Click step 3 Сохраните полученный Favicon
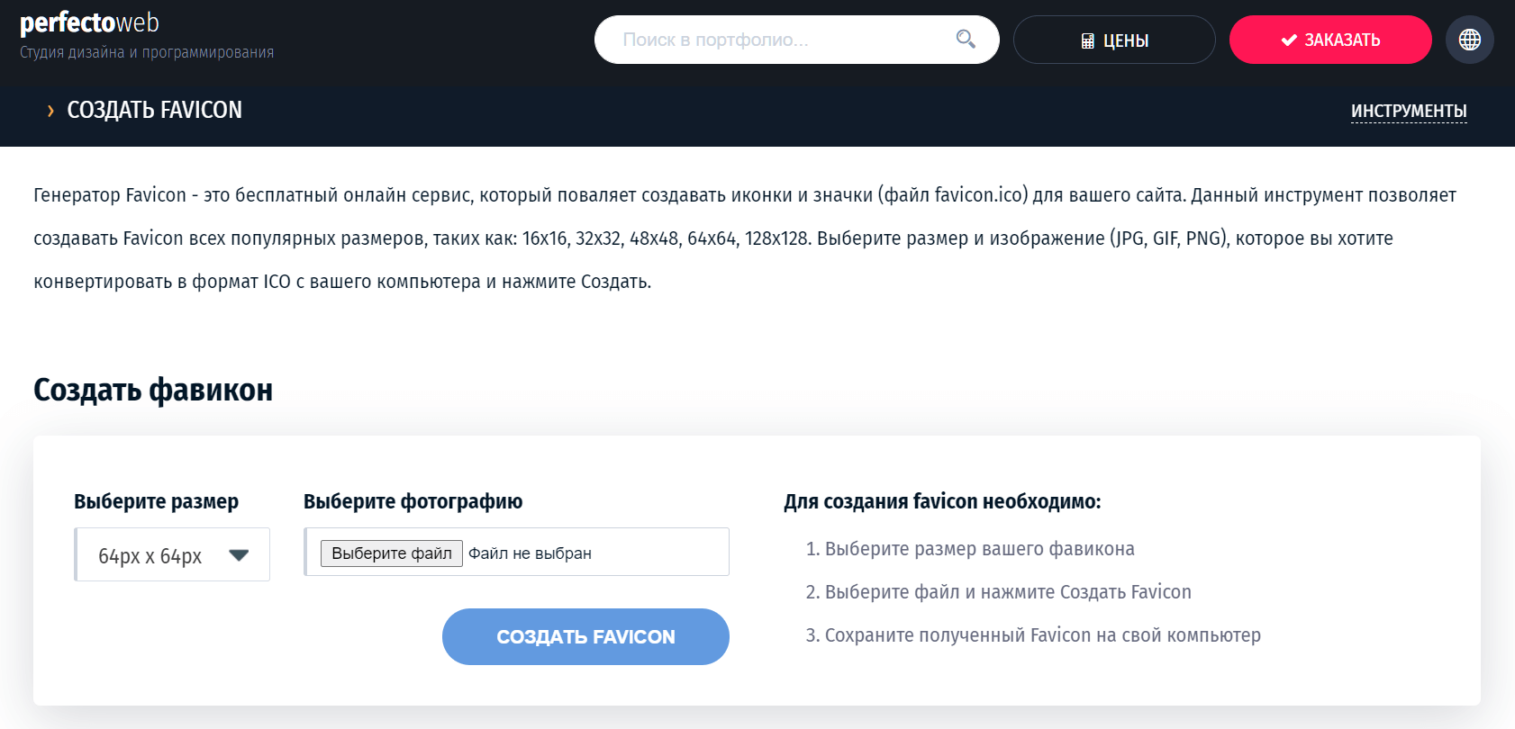1515x729 pixels. coord(1033,635)
